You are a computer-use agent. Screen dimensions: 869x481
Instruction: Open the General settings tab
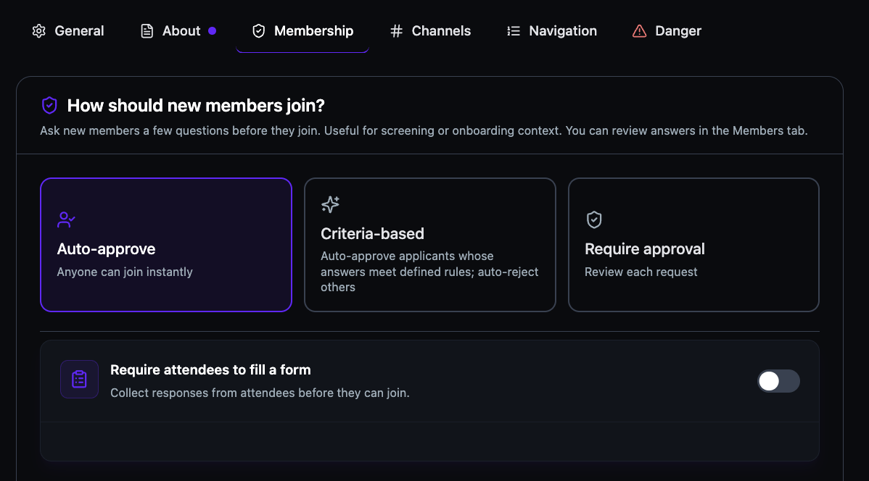[68, 31]
